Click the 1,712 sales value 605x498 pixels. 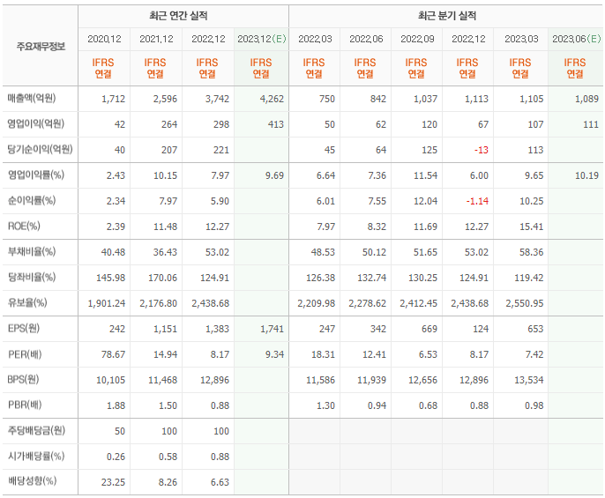click(x=113, y=99)
